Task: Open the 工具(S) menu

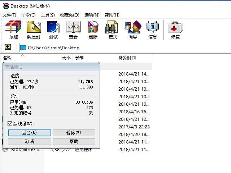Action: click(48, 15)
